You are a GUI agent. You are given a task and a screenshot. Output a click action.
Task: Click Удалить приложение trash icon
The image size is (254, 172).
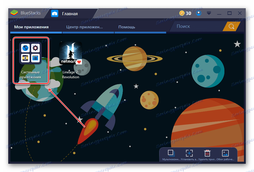click(207, 153)
